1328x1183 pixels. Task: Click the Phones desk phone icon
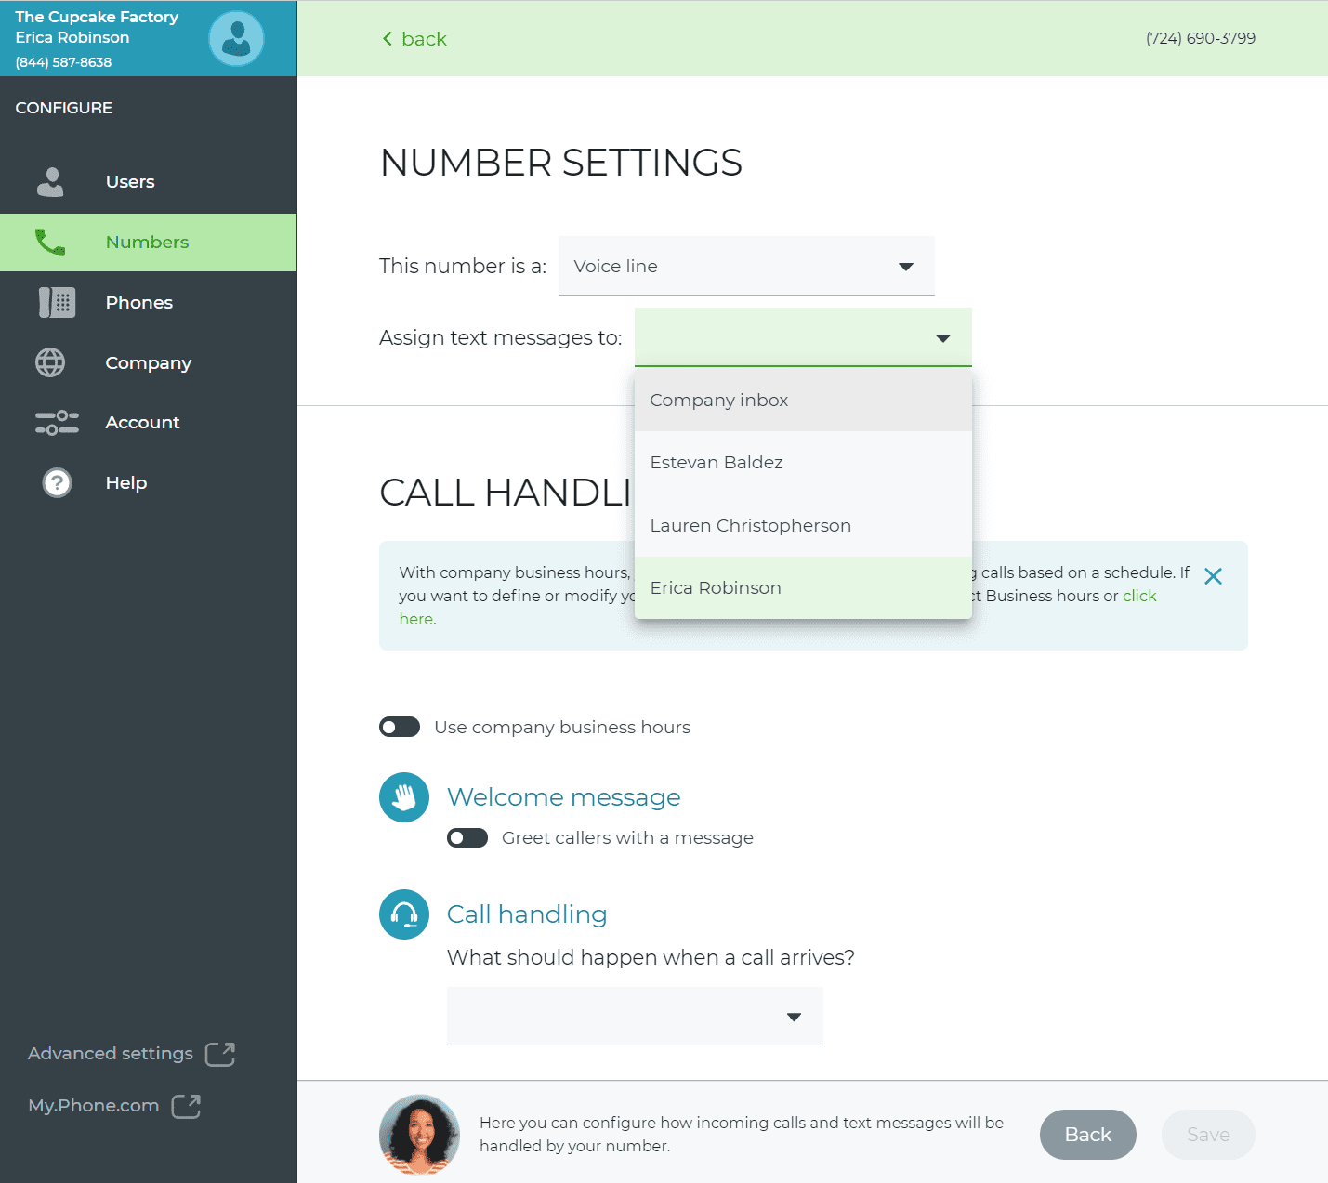(x=57, y=302)
